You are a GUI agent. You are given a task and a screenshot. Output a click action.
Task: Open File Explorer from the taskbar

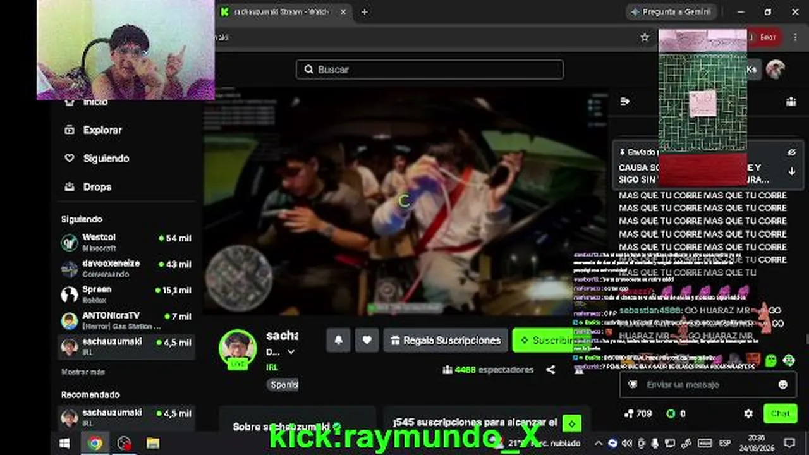153,444
